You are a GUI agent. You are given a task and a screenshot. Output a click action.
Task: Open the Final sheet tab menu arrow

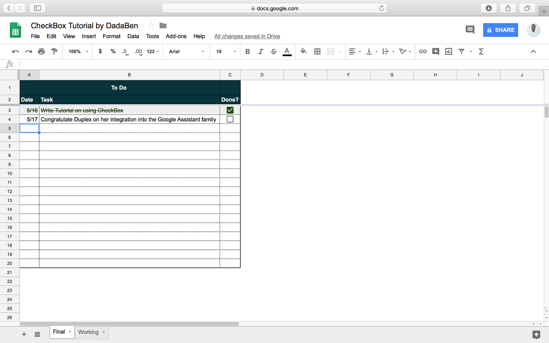coord(69,332)
